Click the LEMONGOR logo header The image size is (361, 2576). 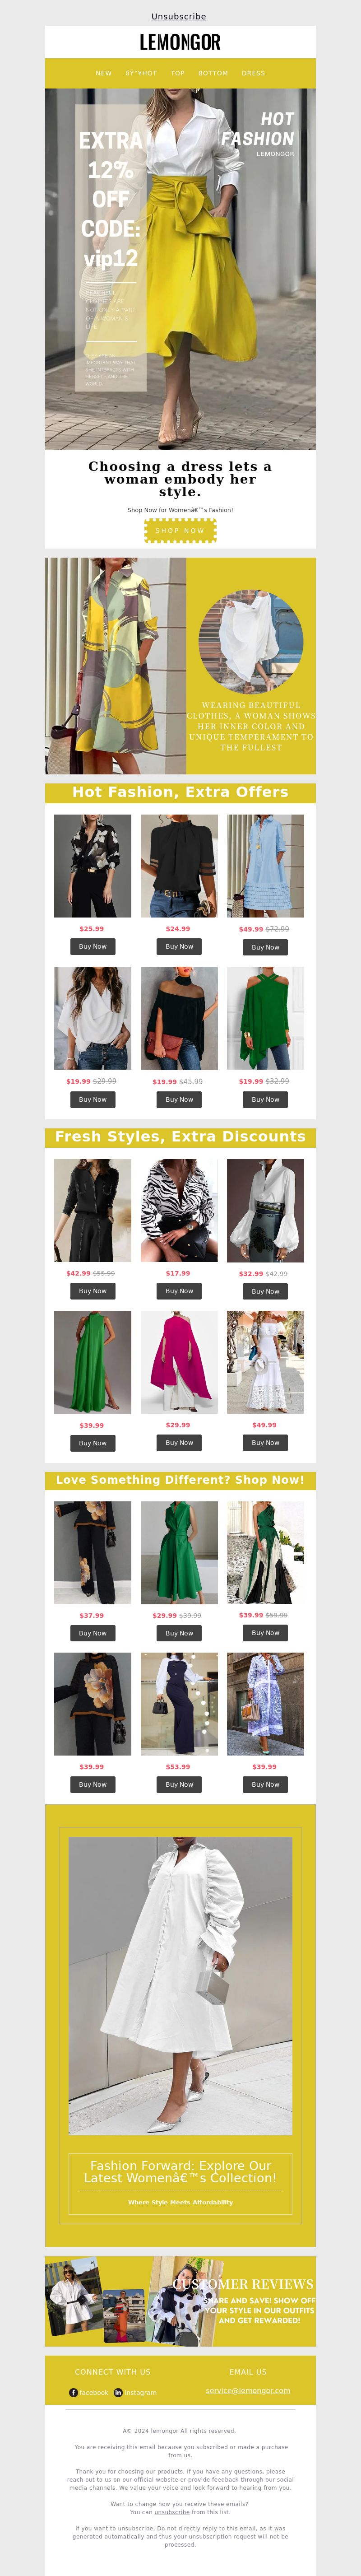click(x=180, y=42)
